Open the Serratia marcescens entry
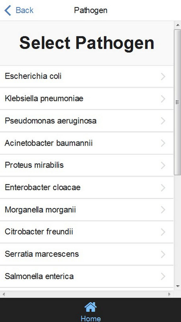The height and width of the screenshot is (322, 181). (x=87, y=254)
